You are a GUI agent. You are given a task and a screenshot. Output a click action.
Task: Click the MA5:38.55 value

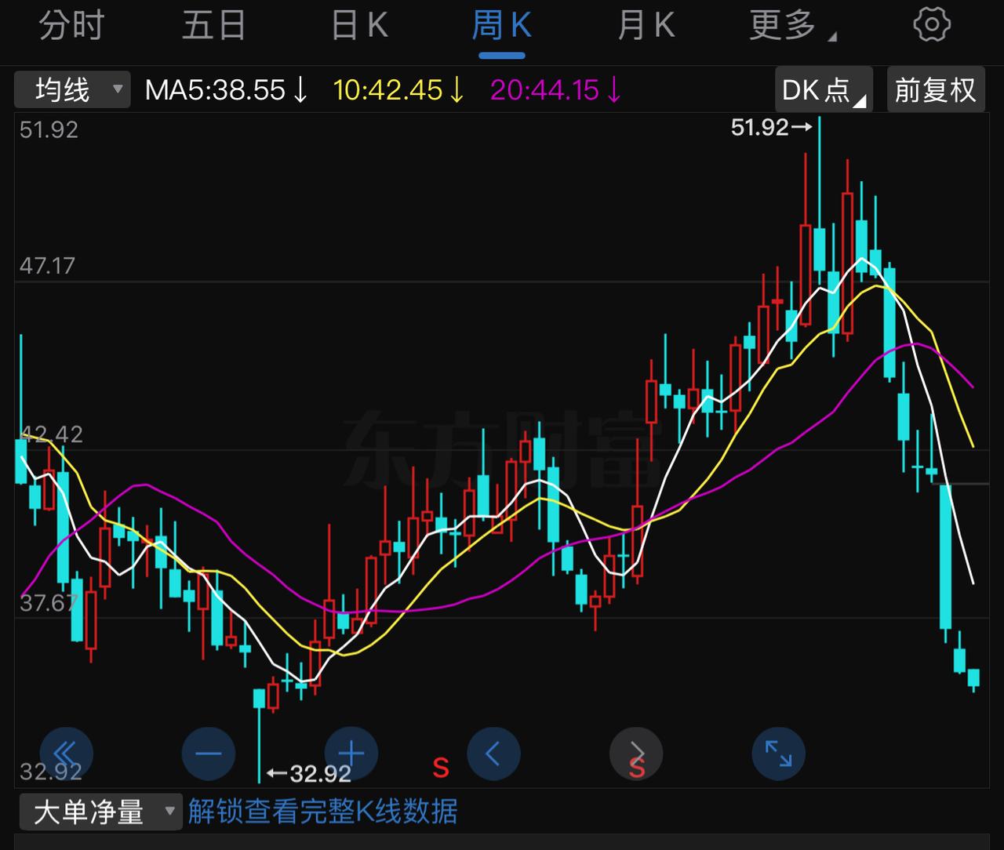tap(226, 90)
